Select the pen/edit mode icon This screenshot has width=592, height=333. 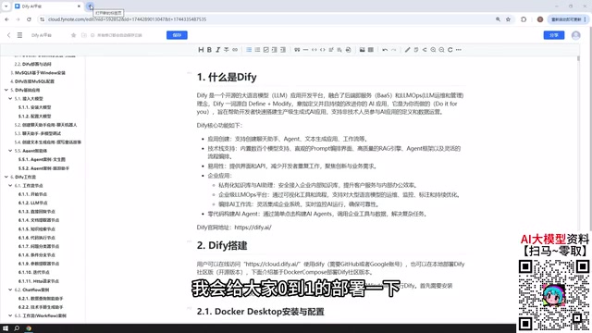tap(407, 50)
